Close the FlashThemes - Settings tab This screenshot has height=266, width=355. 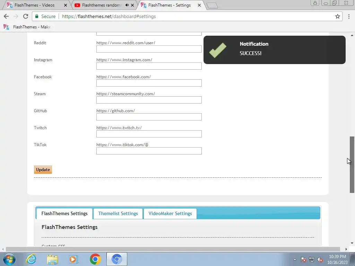click(199, 5)
